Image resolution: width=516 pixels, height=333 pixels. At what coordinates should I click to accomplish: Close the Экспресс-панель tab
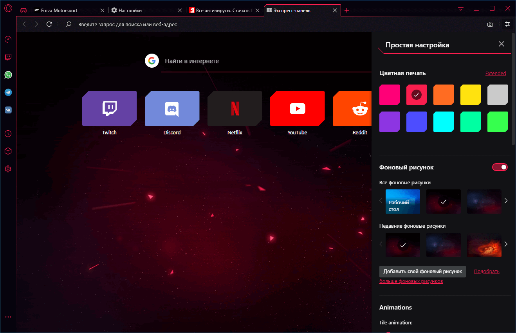pyautogui.click(x=335, y=11)
